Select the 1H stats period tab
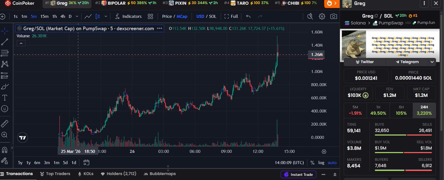This screenshot has height=180, width=444. (x=378, y=110)
